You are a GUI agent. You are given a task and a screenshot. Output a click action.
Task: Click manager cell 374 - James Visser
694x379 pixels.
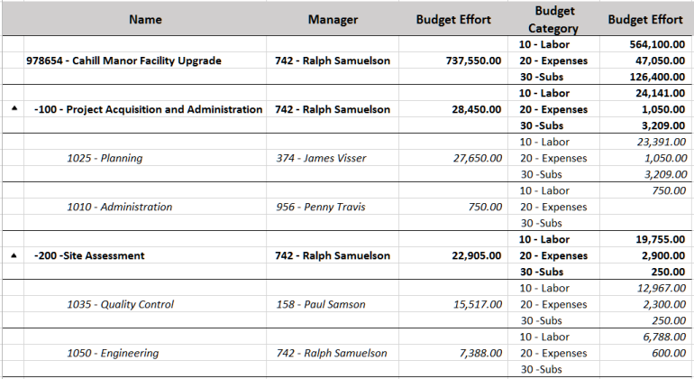coord(321,159)
